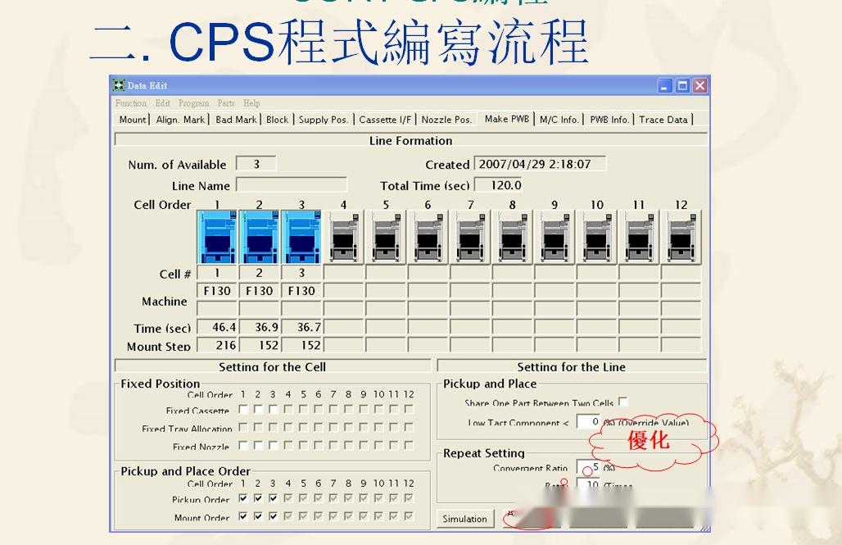Select the machine icon in cell 9
Screen dimensions: 842x545
click(x=555, y=236)
